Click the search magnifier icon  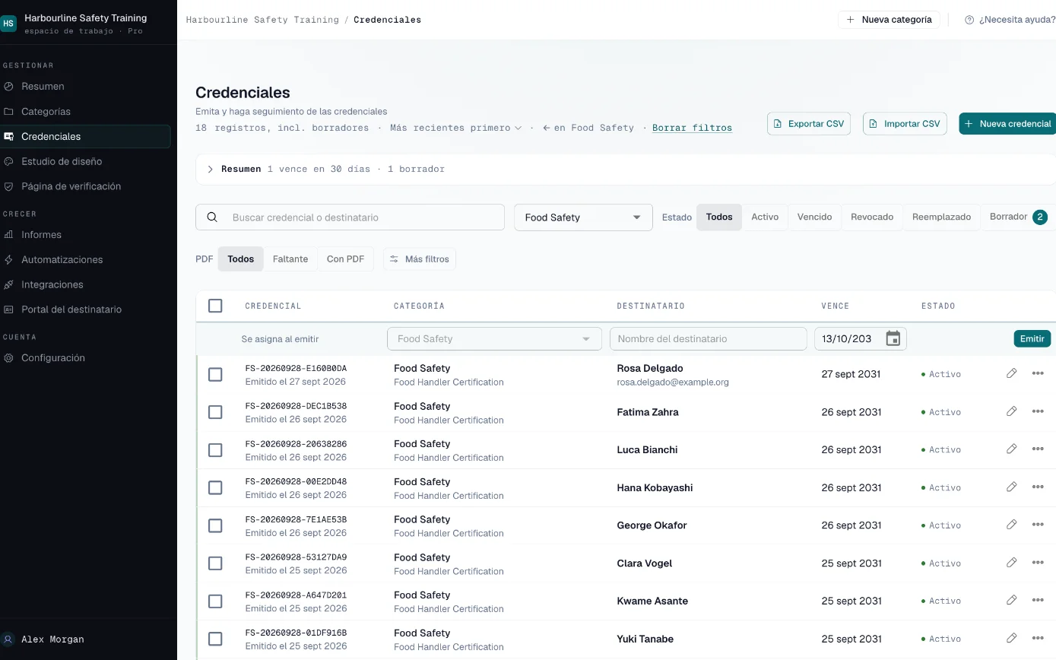(x=213, y=217)
